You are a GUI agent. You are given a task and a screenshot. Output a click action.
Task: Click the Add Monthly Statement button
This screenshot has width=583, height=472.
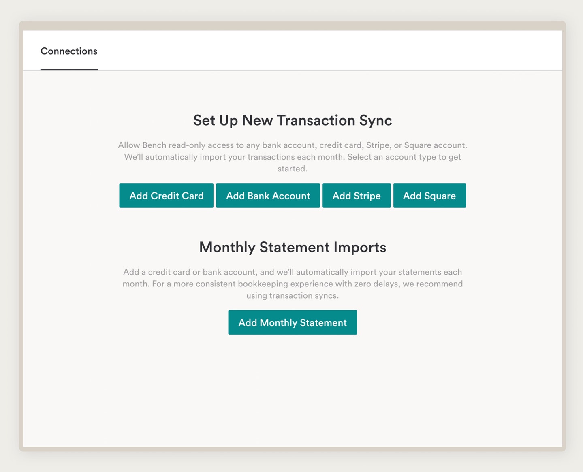(293, 322)
